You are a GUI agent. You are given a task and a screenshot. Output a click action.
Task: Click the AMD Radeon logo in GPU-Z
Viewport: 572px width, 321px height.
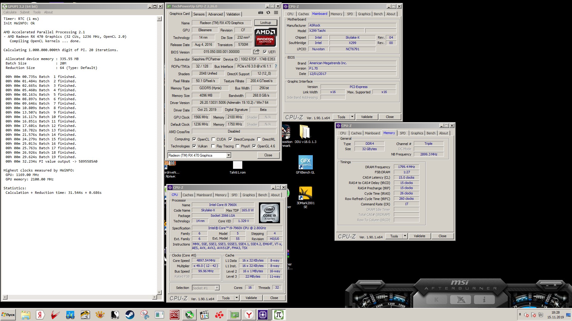pyautogui.click(x=265, y=37)
